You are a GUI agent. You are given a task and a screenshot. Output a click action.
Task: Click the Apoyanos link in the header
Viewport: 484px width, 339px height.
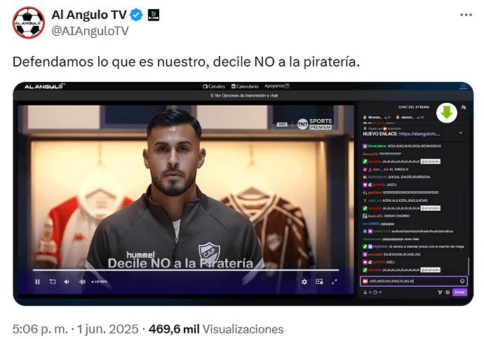[277, 86]
